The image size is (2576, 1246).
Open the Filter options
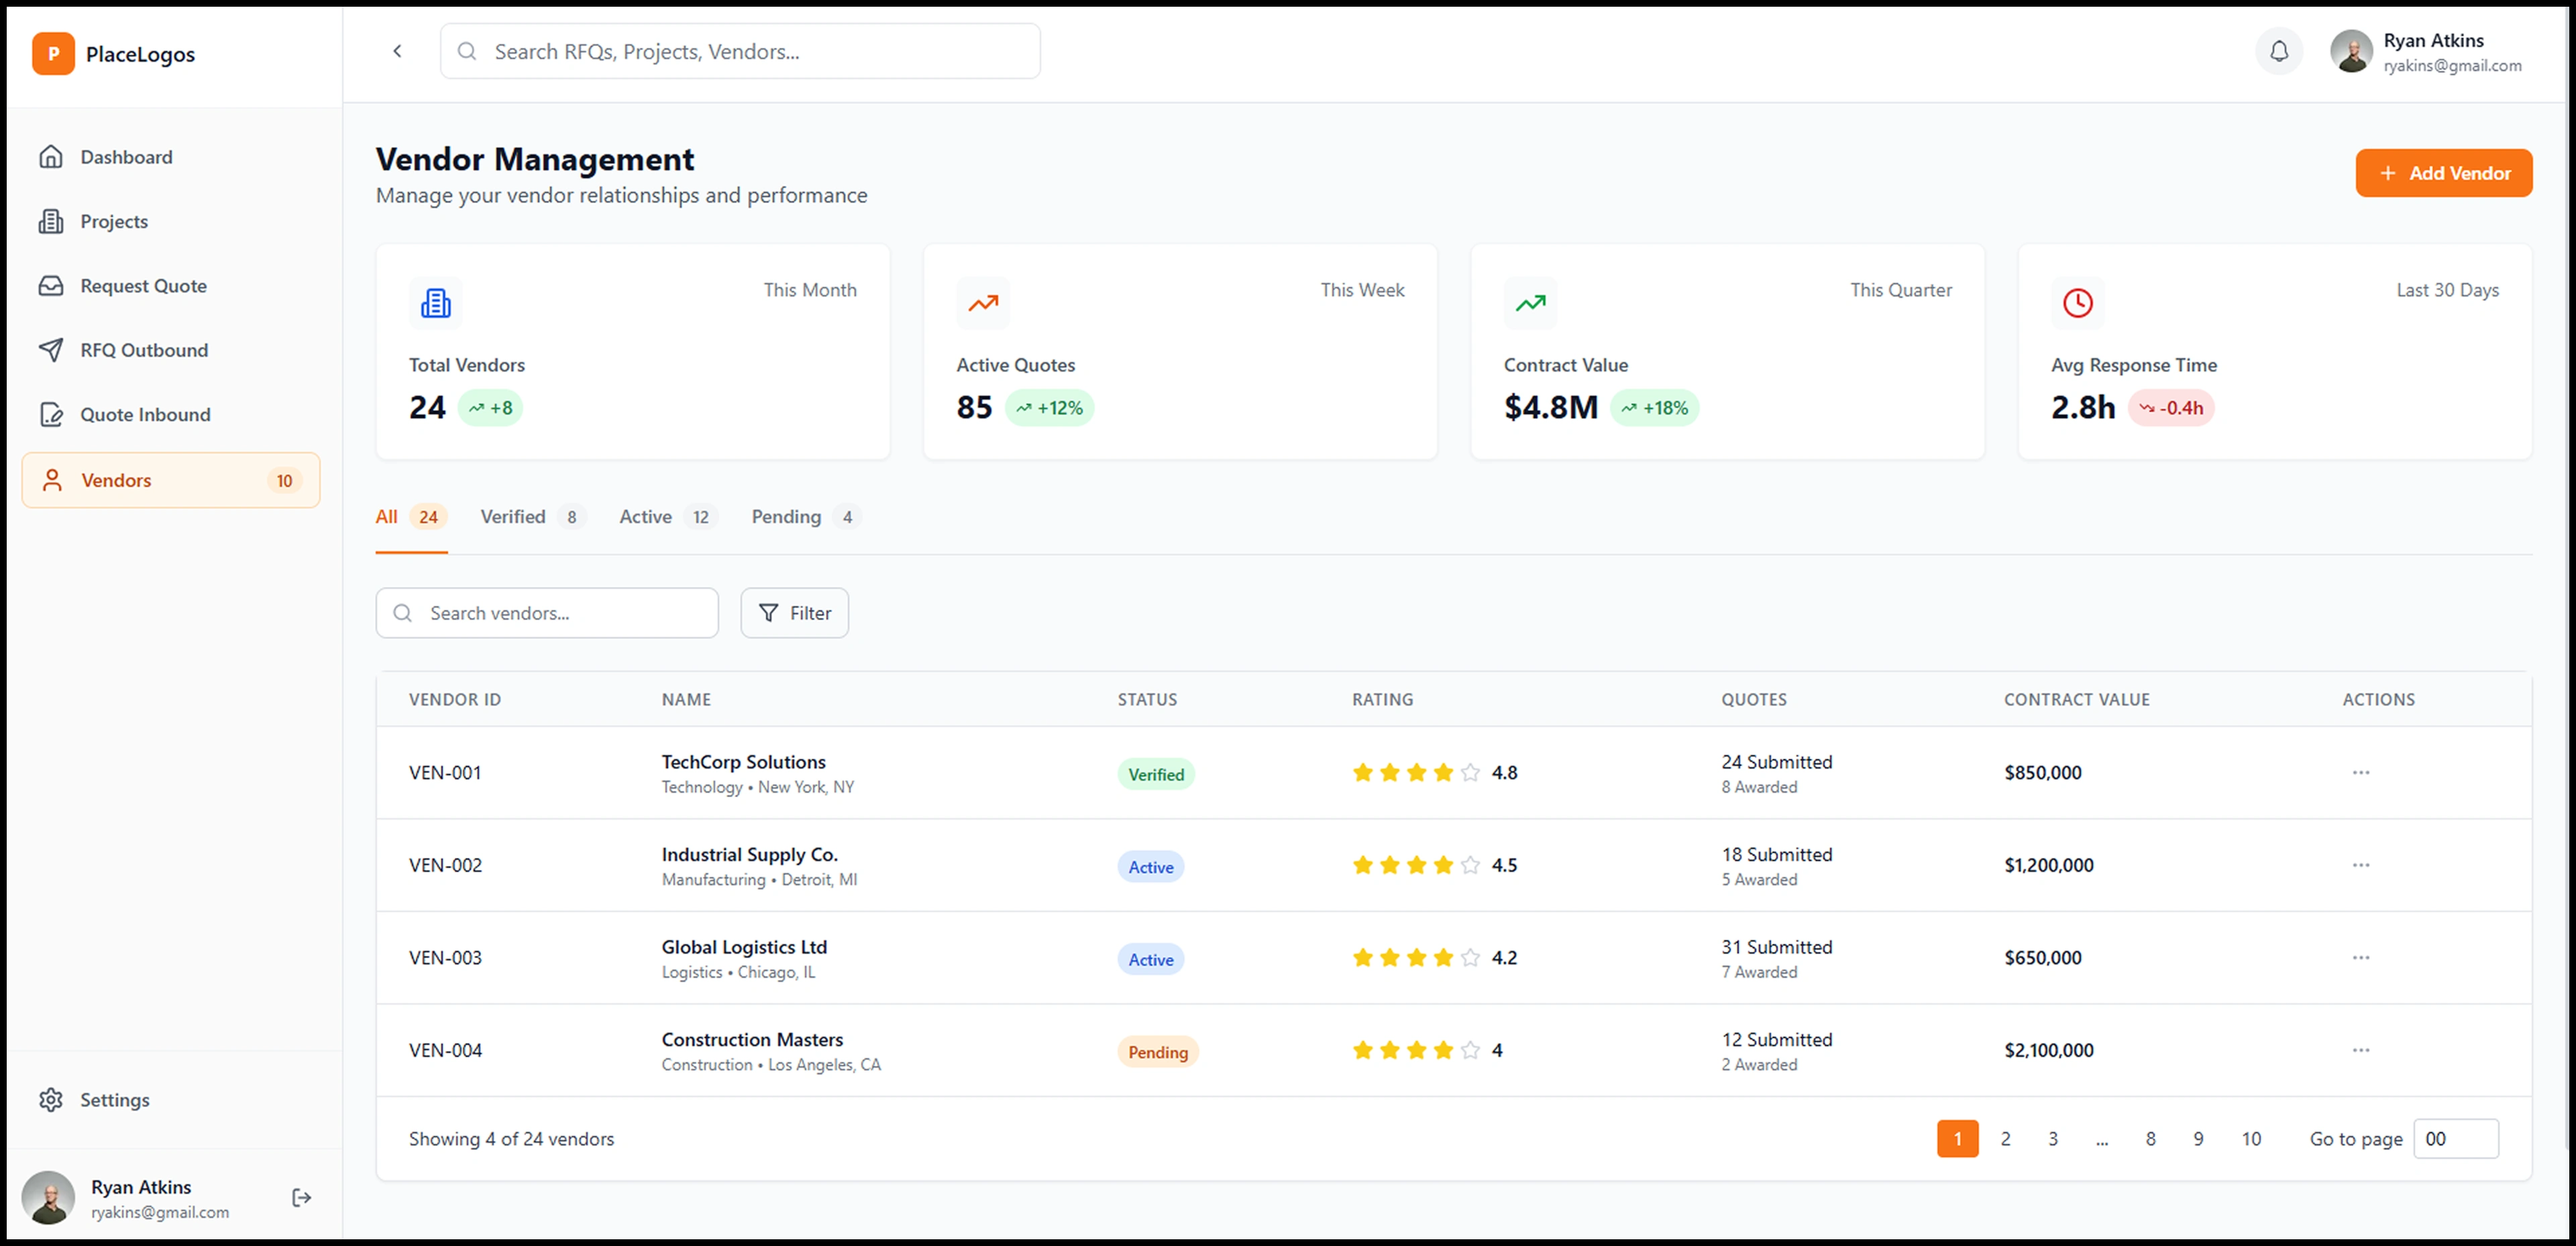point(794,613)
